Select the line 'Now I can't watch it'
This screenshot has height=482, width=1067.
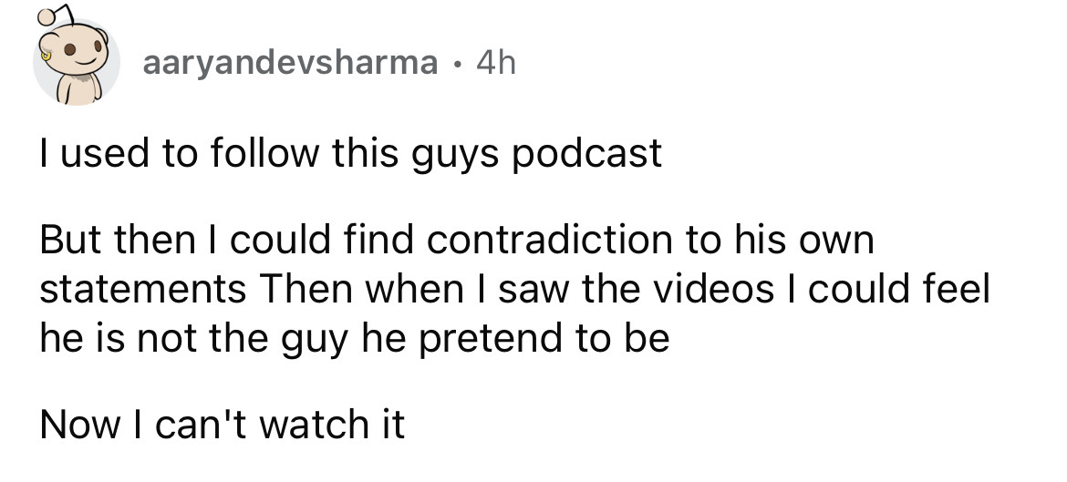222,425
